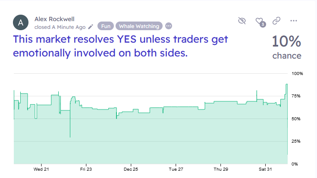The image size is (317, 178).
Task: Click the 10% chance probability display
Action: click(286, 47)
